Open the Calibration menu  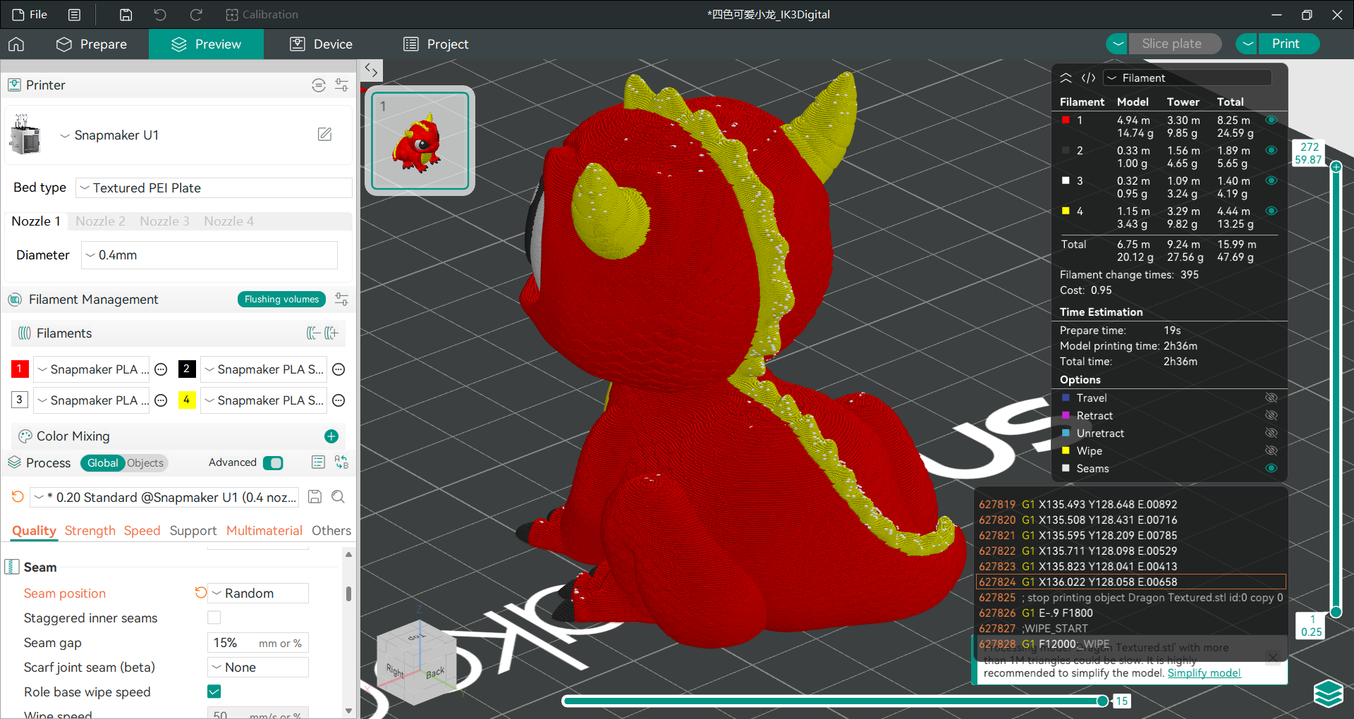point(262,15)
